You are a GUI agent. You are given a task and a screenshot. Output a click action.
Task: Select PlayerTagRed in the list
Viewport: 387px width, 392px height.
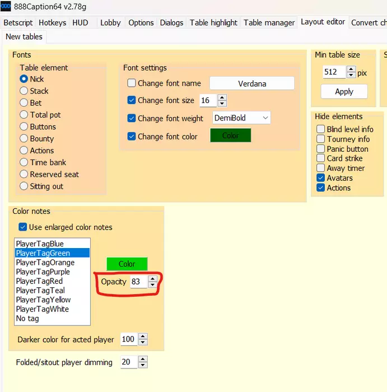point(52,281)
